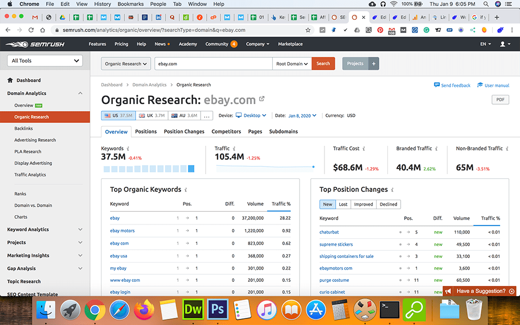
Task: Open the User manual link
Action: (493, 85)
